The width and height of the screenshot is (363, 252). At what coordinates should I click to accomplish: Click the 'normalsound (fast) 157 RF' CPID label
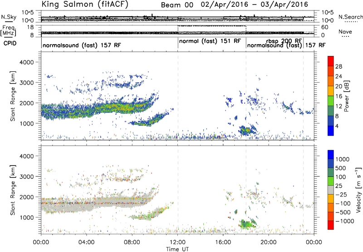click(x=82, y=45)
